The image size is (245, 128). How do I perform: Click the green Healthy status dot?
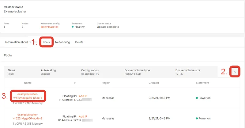click(x=73, y=27)
